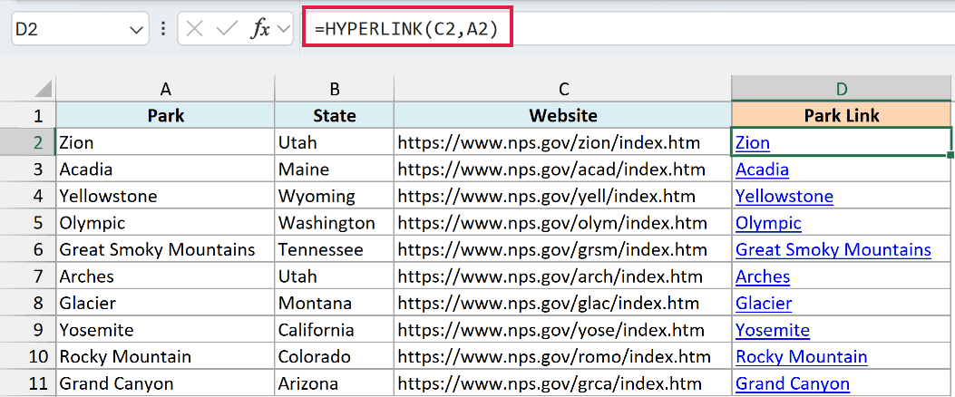Select the nps.gov/acad website cell
The width and height of the screenshot is (955, 397).
(x=563, y=169)
